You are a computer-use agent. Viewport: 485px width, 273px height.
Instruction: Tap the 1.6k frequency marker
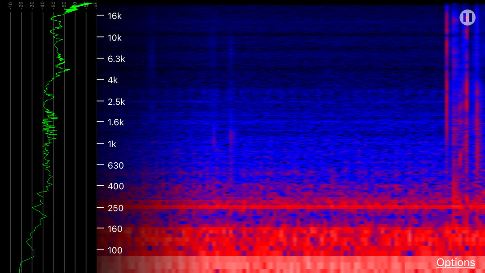(x=116, y=122)
